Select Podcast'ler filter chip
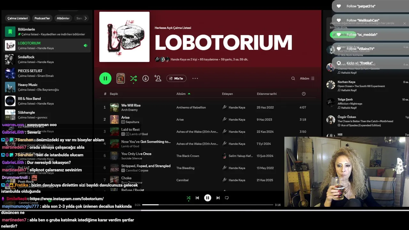Screen dimensions: 409x230 point(42,18)
